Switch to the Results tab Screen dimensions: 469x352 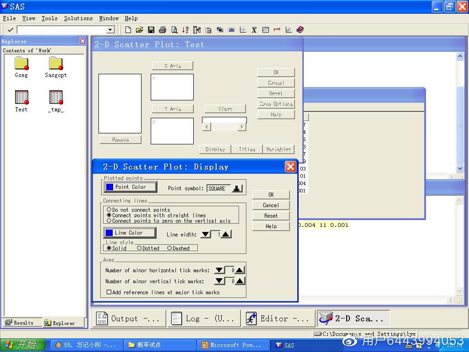coord(20,323)
